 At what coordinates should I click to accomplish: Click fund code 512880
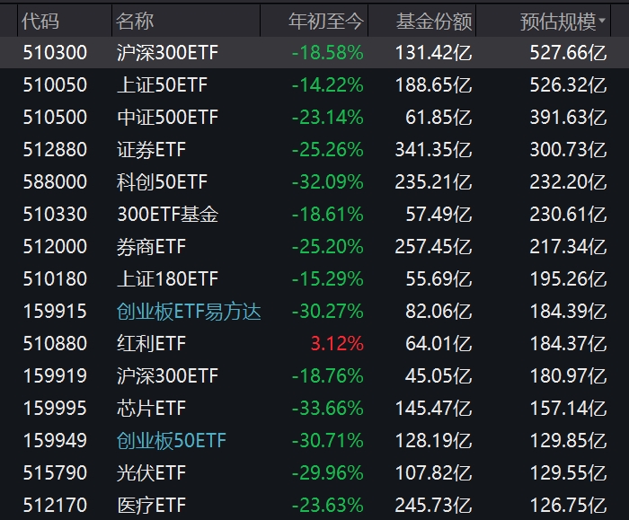(54, 150)
